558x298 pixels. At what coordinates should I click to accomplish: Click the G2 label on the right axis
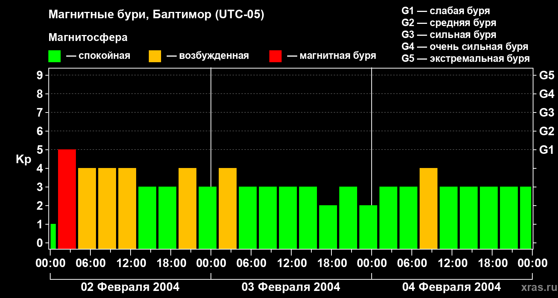point(546,131)
